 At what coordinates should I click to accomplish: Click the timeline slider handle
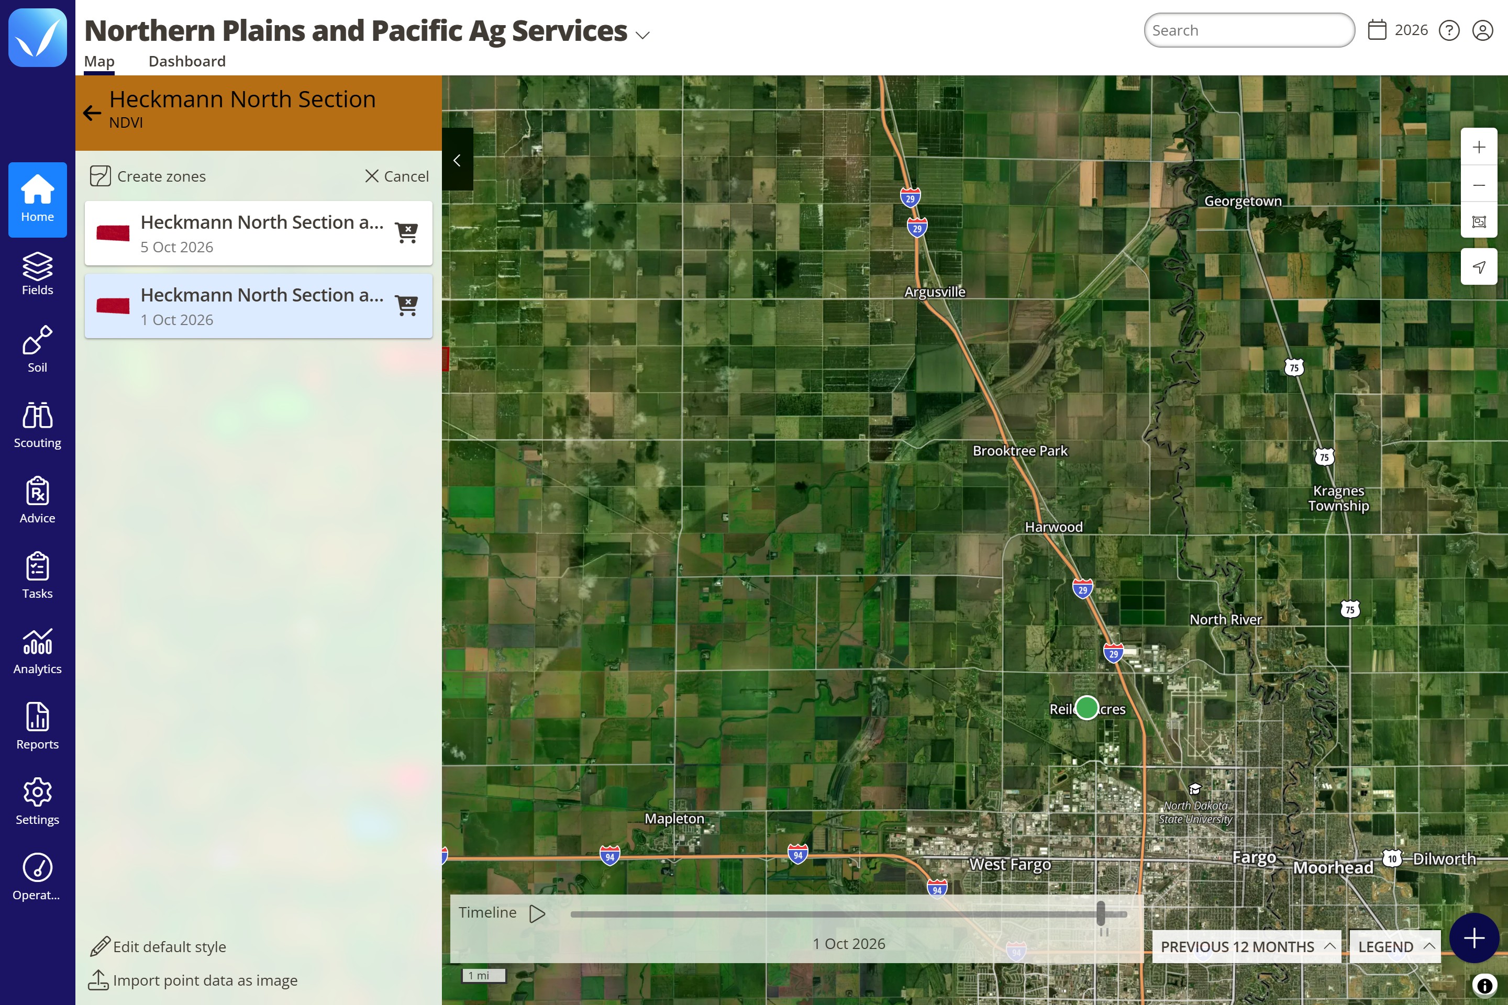tap(1101, 913)
